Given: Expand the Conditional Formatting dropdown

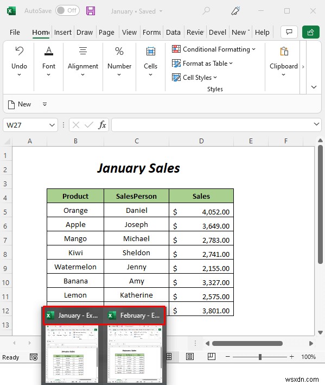Looking at the screenshot, I should point(214,49).
